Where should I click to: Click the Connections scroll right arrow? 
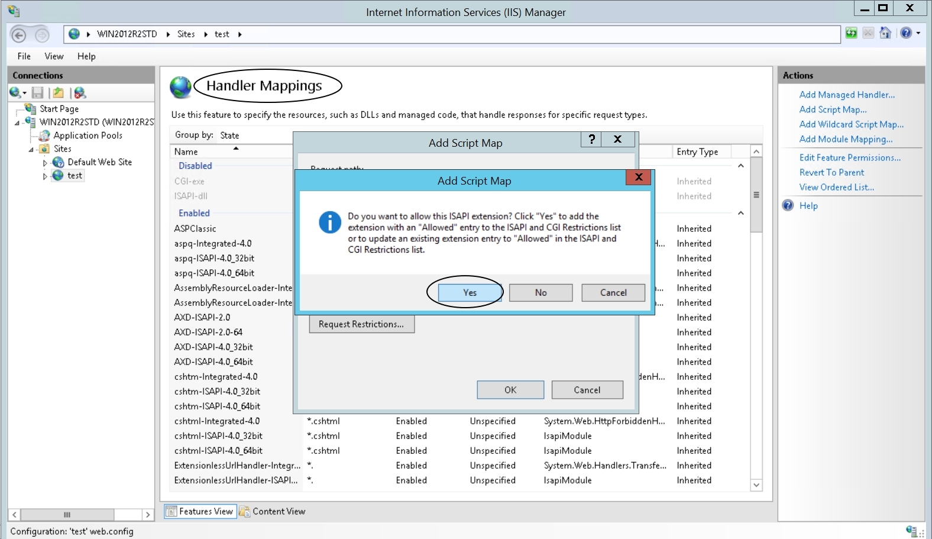[148, 515]
